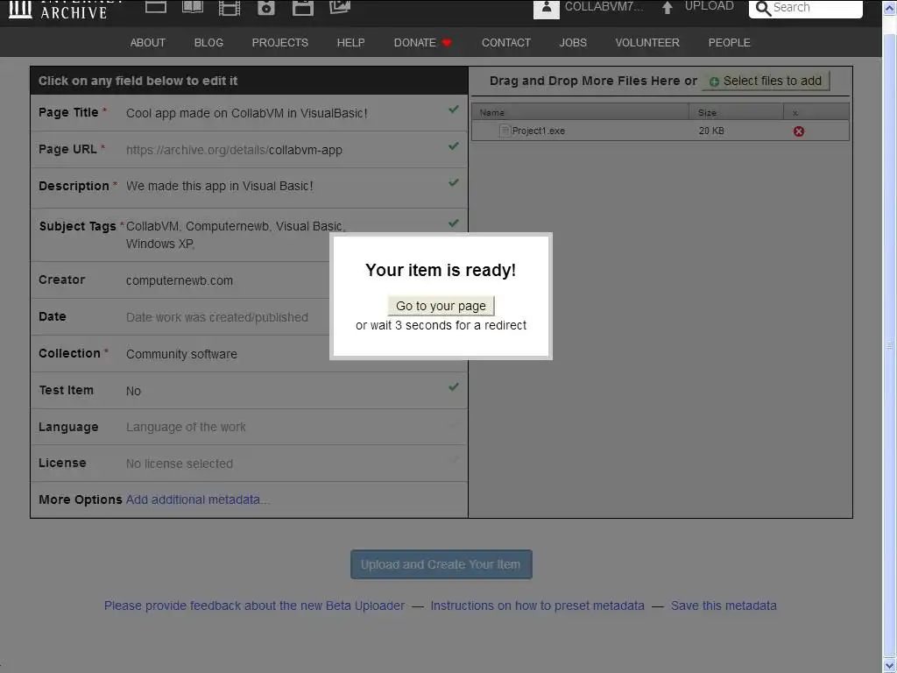Click the upload arrow icon
This screenshot has width=897, height=673.
tap(667, 7)
